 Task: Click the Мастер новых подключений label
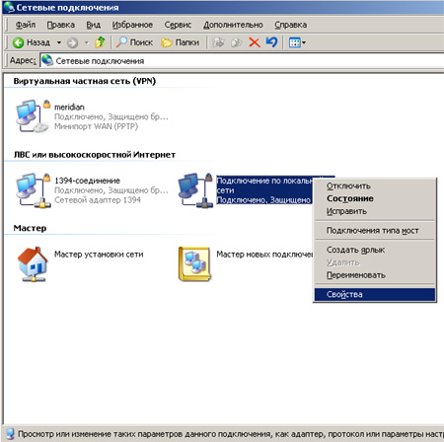264,255
